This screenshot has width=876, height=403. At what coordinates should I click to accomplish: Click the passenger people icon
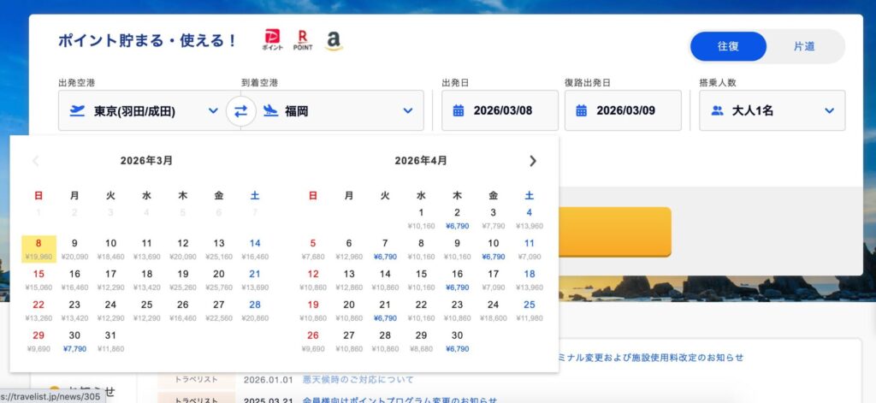[717, 110]
